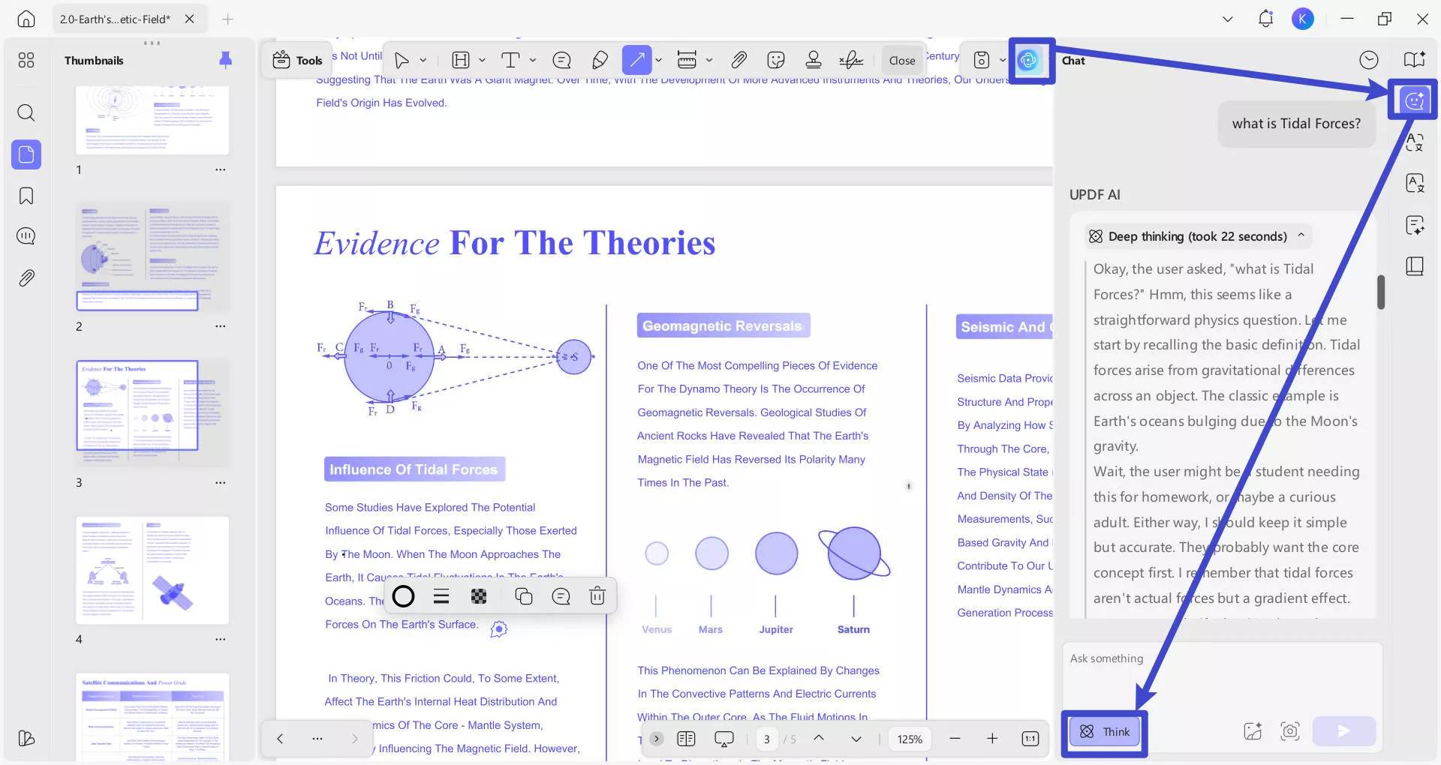Open the Text tool dropdown arrow
The width and height of the screenshot is (1441, 765).
[533, 60]
